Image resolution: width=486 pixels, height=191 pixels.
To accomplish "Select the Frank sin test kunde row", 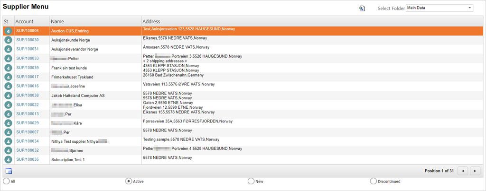I will click(69, 68).
